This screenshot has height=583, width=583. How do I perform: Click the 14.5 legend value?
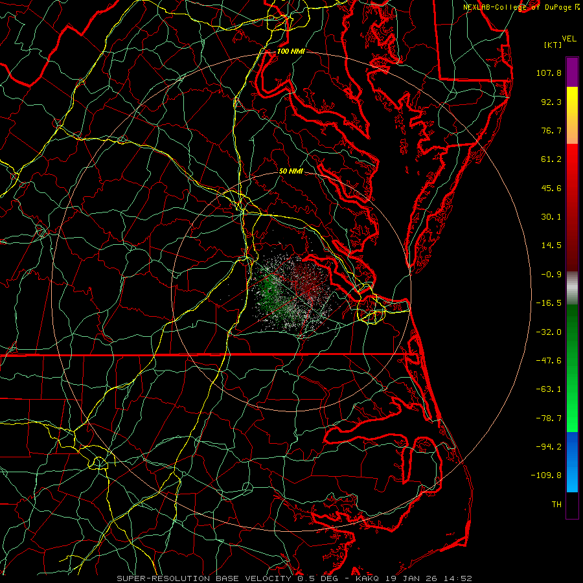[551, 246]
